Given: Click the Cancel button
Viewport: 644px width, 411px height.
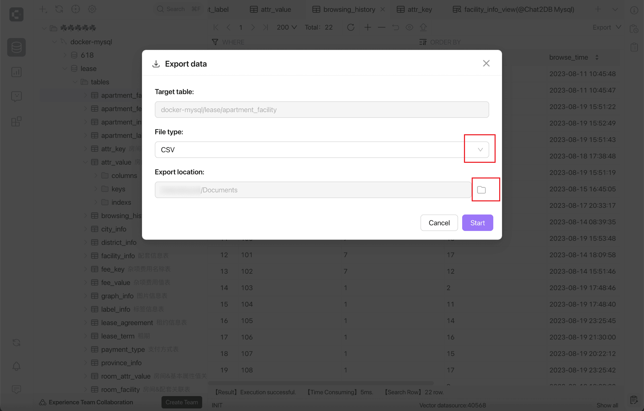Looking at the screenshot, I should click(x=439, y=222).
